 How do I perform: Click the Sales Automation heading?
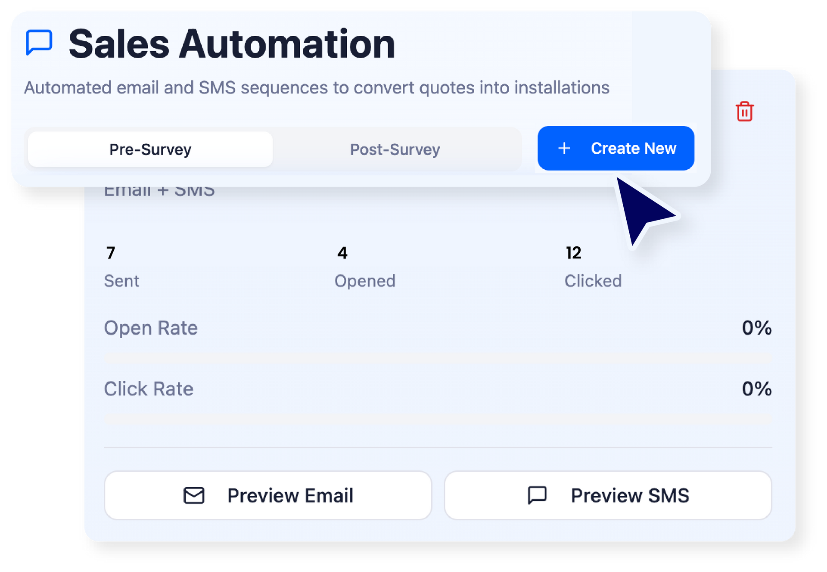click(x=232, y=44)
